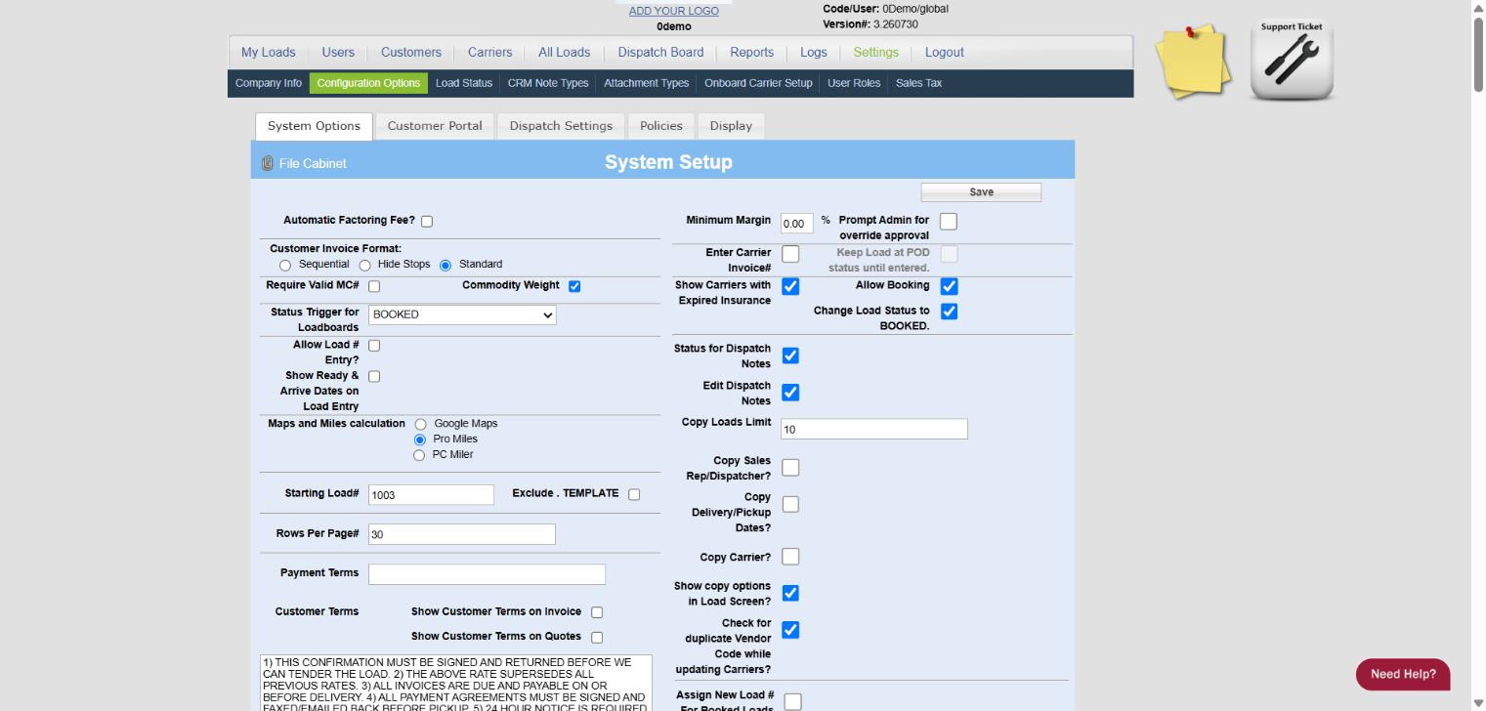Switch to Display tab
1486x711 pixels.
pyautogui.click(x=731, y=126)
